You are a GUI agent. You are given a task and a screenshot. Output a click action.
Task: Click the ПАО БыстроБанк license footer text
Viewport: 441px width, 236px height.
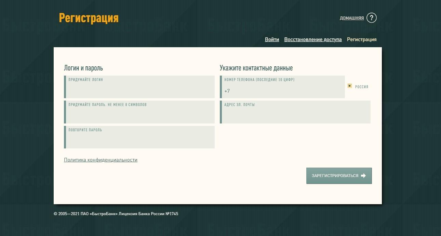116,213
